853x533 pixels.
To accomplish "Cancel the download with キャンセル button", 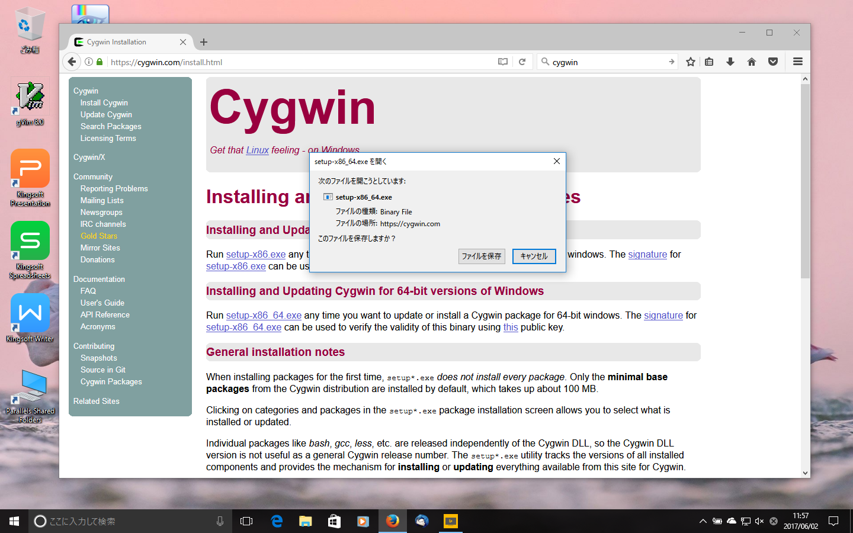I will [534, 256].
